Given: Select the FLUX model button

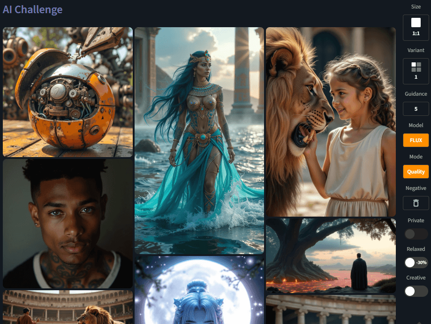Looking at the screenshot, I should (416, 140).
